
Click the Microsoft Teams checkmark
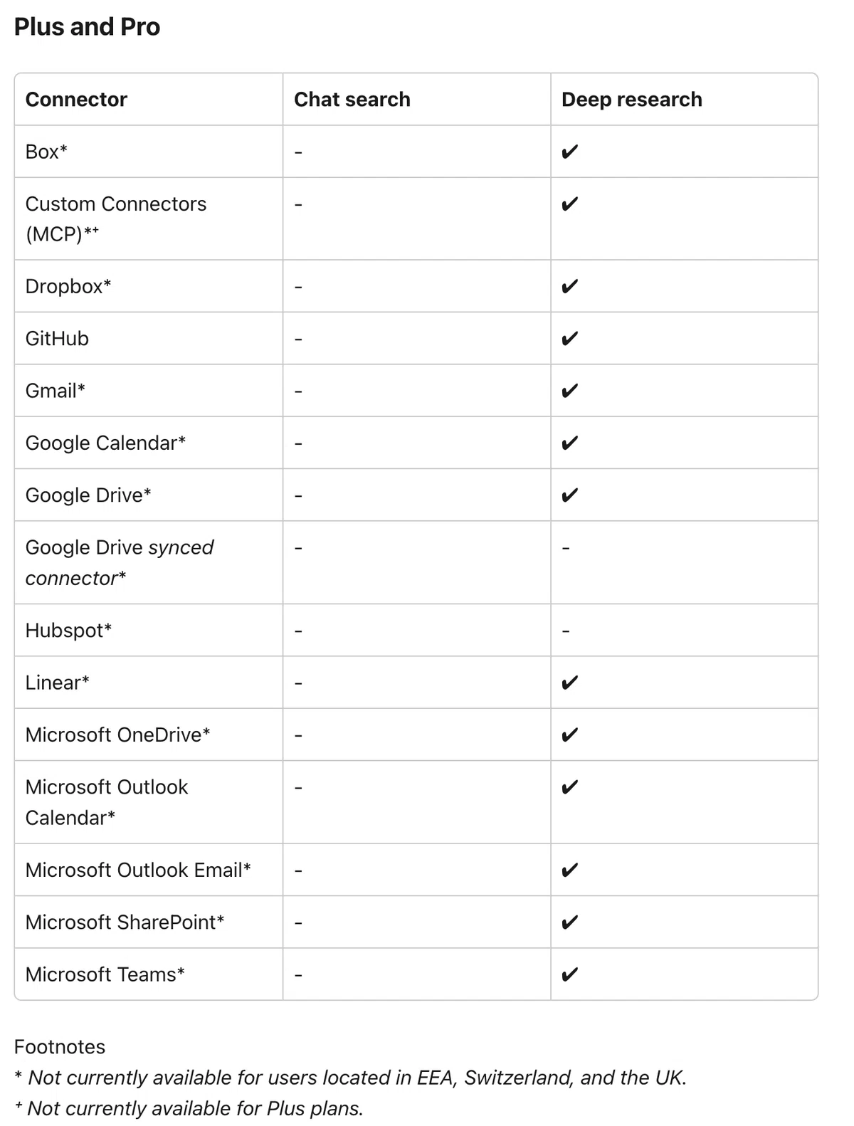coord(569,974)
